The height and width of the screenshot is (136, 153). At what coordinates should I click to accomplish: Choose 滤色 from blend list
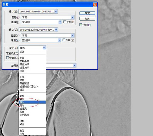click(x=22, y=80)
